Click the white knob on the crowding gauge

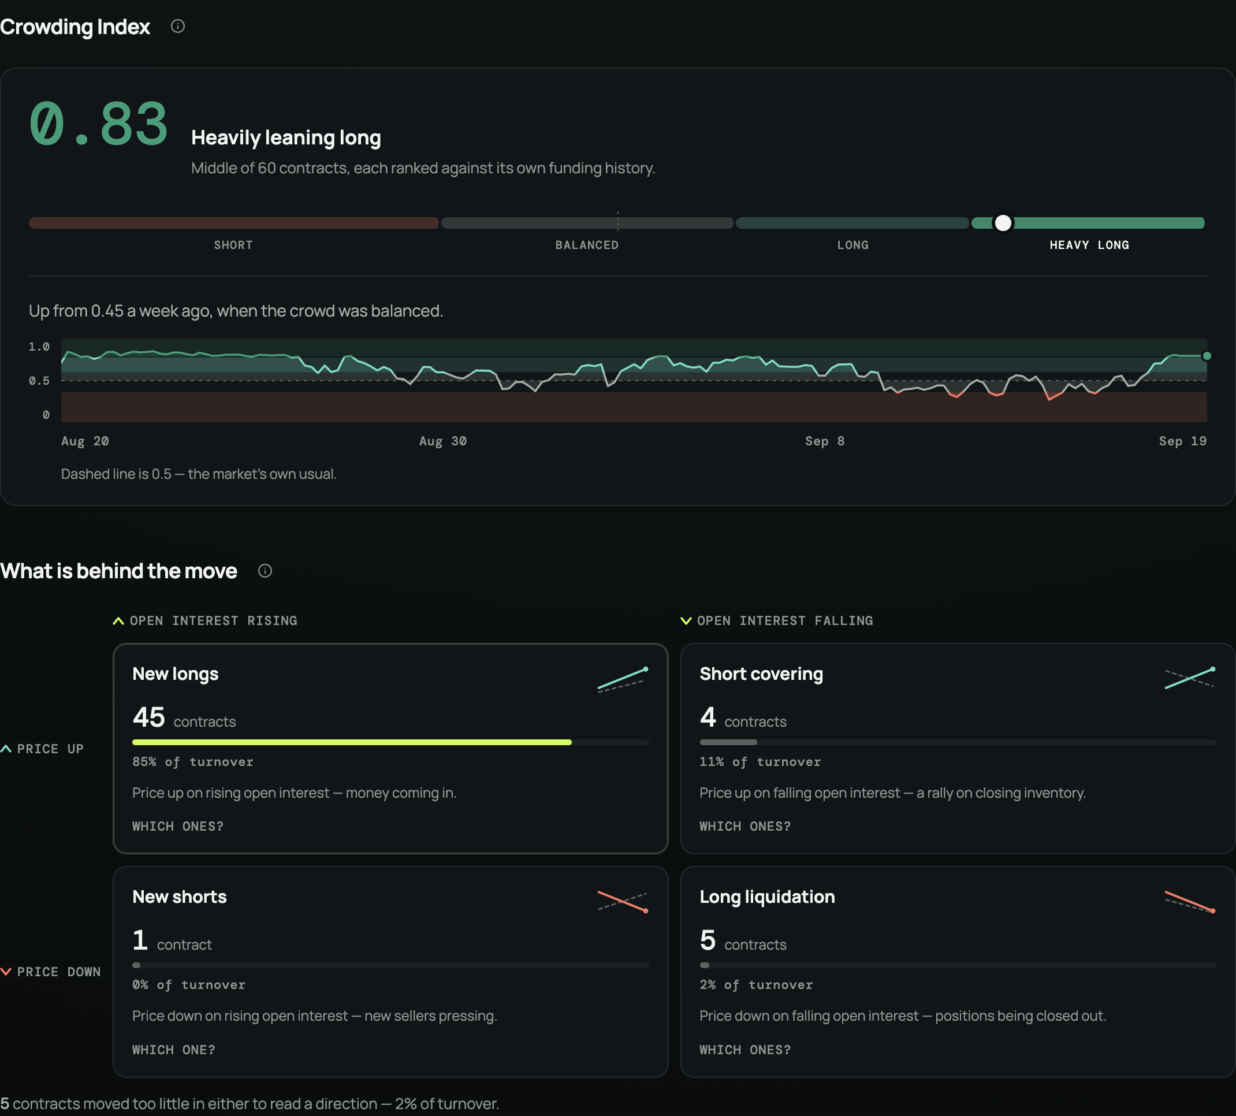(1003, 222)
